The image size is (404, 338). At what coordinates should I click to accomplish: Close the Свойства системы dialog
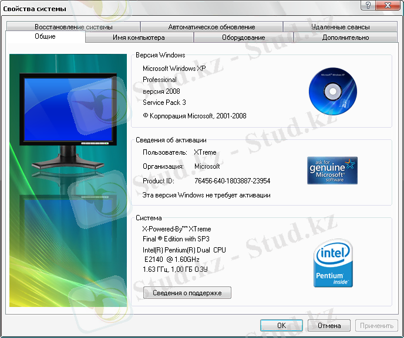click(388, 5)
